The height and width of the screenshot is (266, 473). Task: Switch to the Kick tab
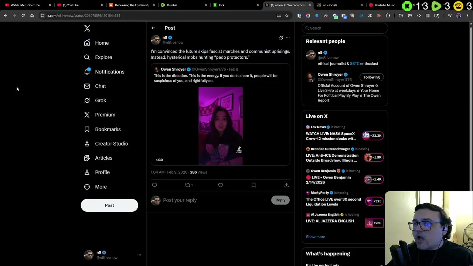tap(236, 5)
